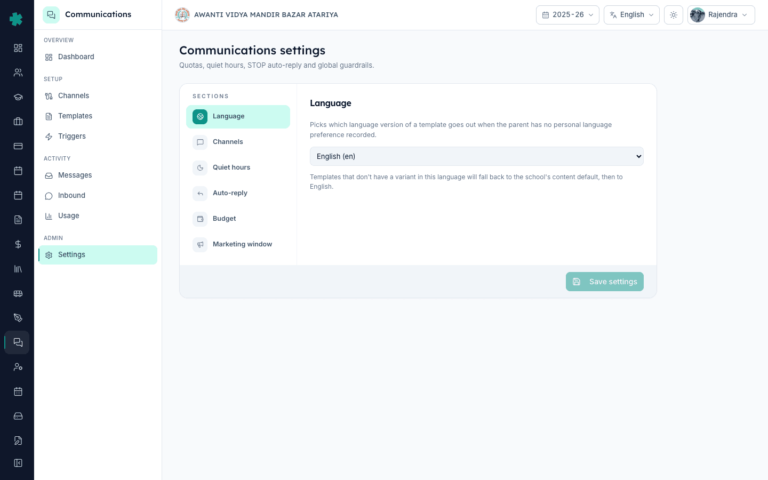Switch to the Auto-reply section
The image size is (768, 480).
[x=238, y=194]
